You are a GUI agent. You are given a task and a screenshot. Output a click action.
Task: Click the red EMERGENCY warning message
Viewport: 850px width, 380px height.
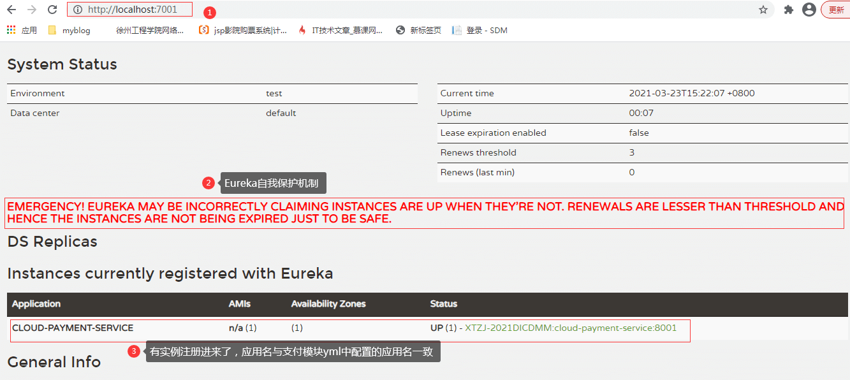pos(425,213)
